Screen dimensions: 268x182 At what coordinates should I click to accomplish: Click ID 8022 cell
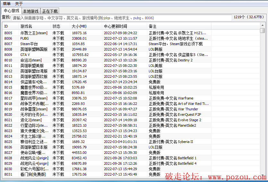click(x=8, y=125)
